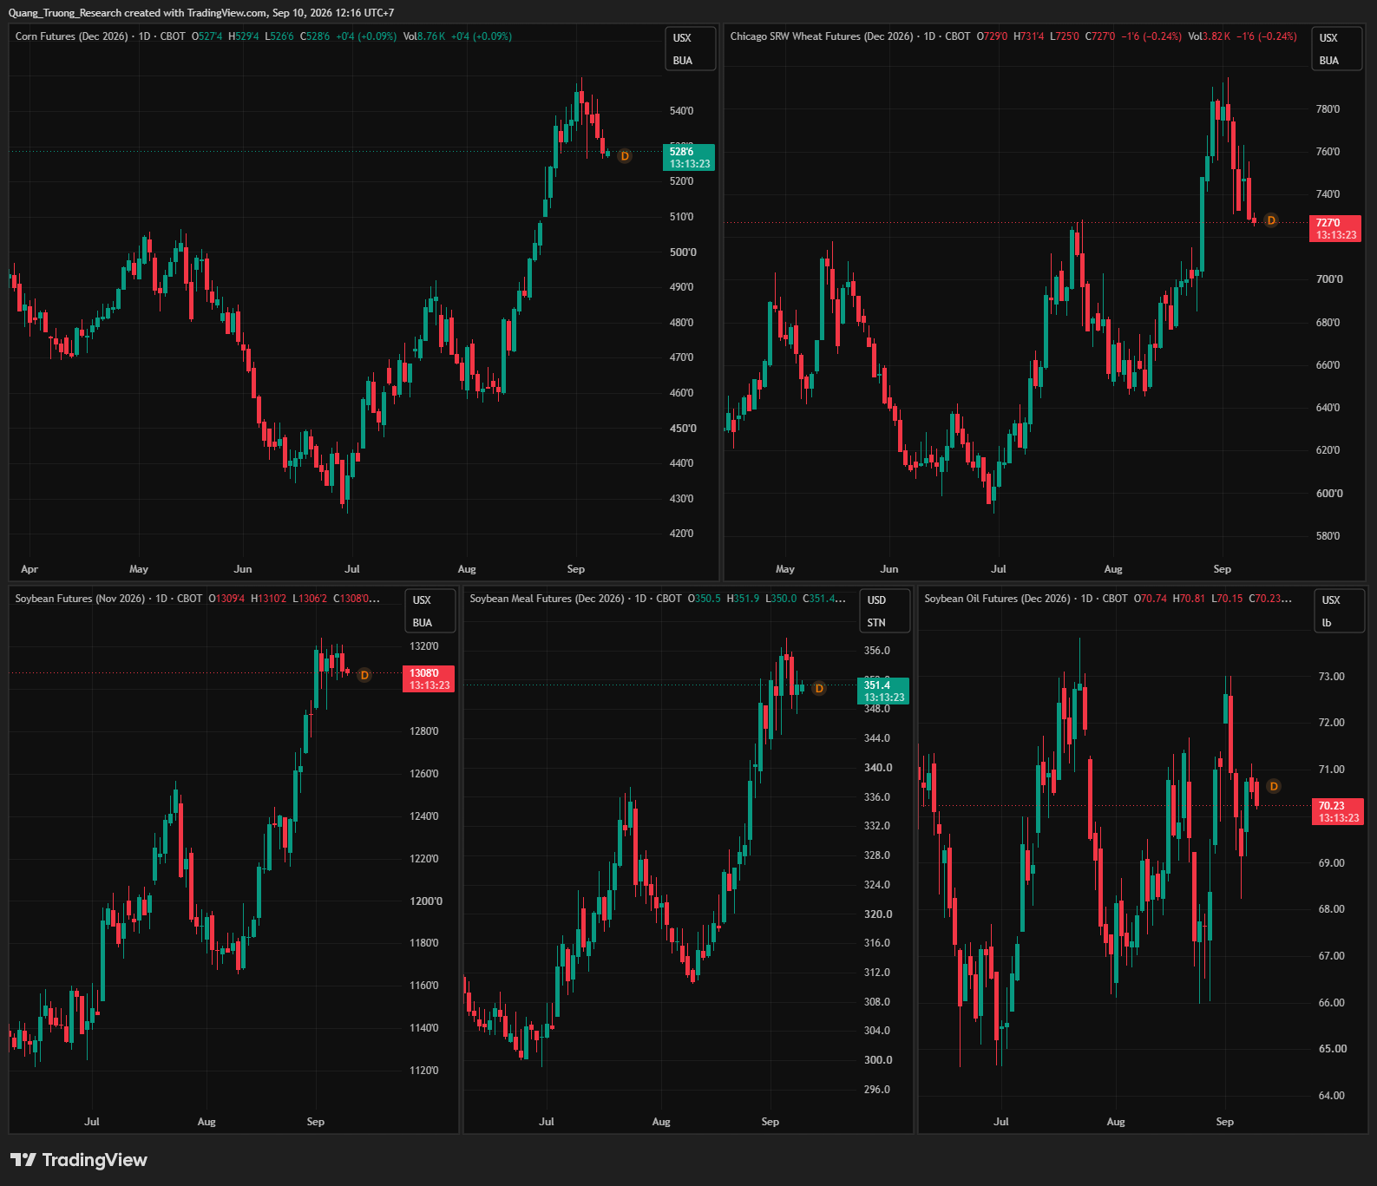Click the Wheat 727'0 red price label
Screen dimensions: 1377x1186
(x=1335, y=228)
